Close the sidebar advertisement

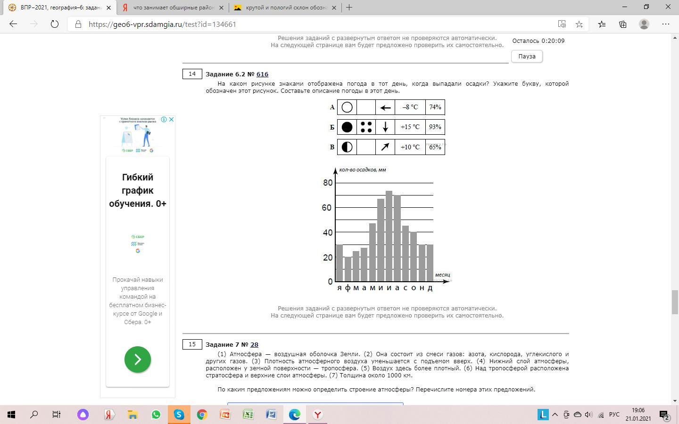171,120
